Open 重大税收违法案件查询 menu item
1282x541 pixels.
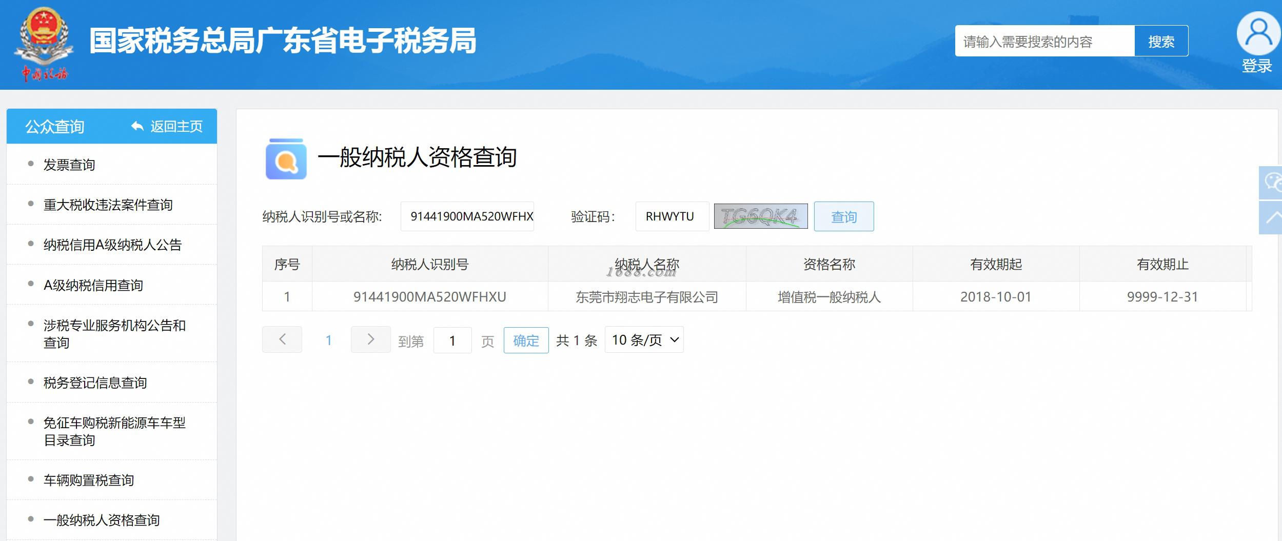(112, 205)
